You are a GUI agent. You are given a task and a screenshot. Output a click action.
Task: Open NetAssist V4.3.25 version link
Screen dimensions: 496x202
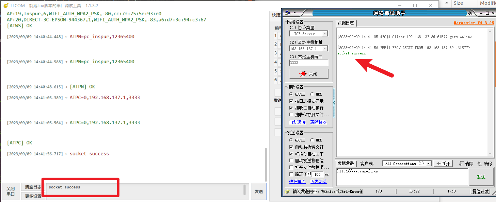point(474,23)
